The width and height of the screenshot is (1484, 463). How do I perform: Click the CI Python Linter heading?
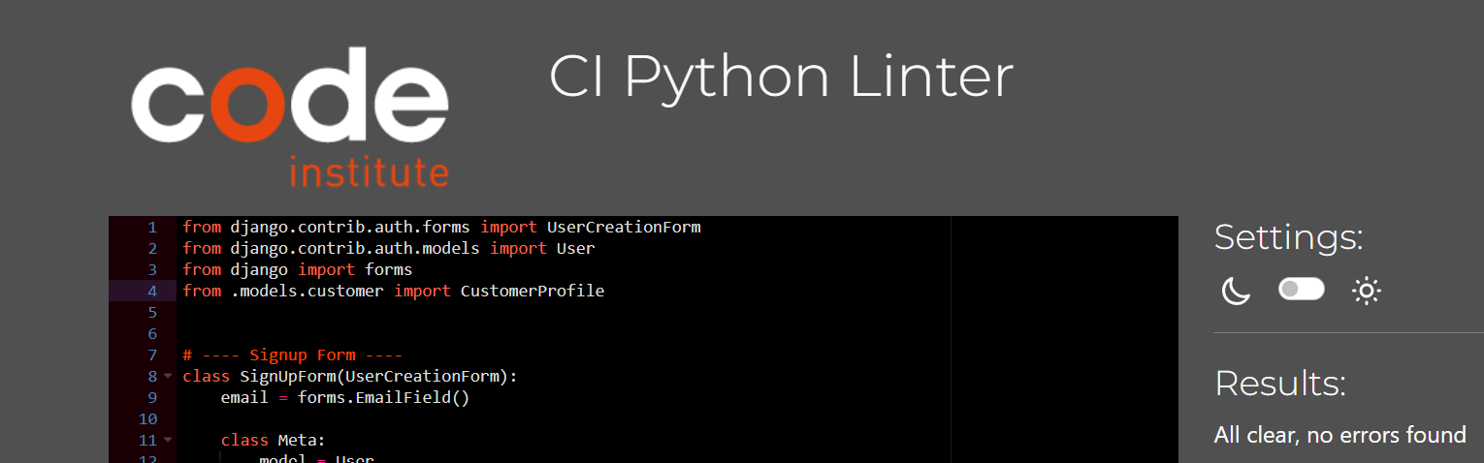pos(781,77)
